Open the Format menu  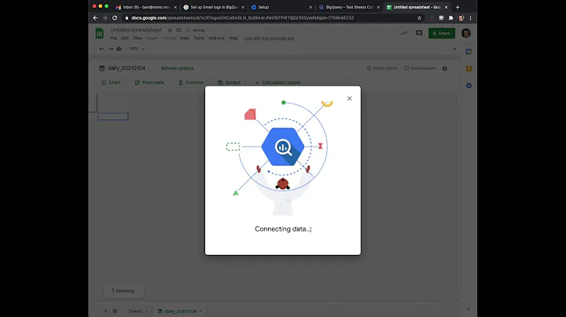coord(168,38)
